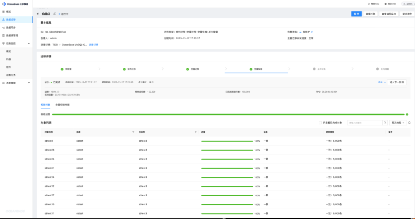Open the admin user dropdown
Viewport: 415px width, 219px height.
coord(408,4)
